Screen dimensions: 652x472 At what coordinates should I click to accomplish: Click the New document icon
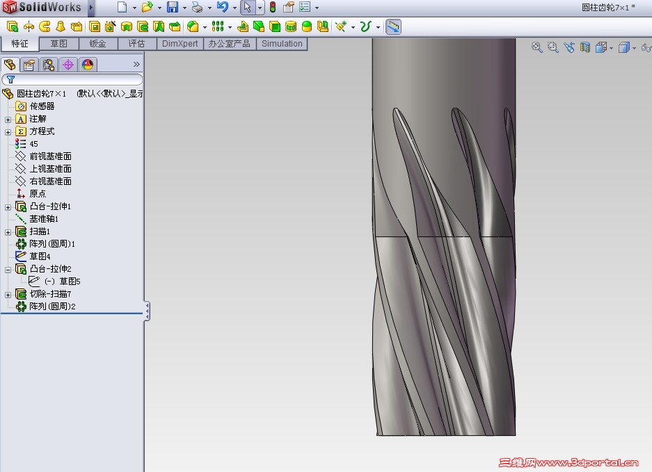tap(122, 7)
